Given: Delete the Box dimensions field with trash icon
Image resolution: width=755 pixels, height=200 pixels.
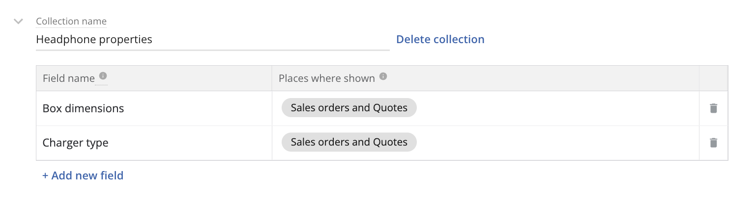Looking at the screenshot, I should 714,108.
